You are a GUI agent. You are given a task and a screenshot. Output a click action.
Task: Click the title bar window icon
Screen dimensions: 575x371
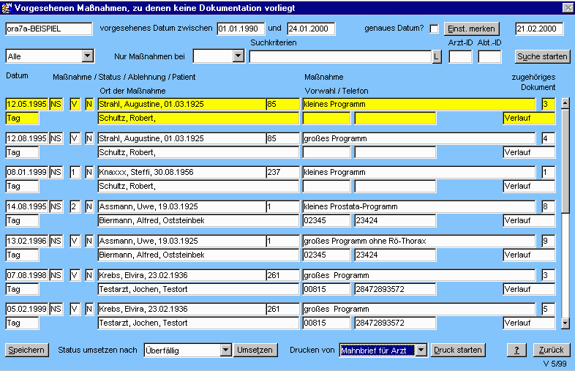(7, 7)
